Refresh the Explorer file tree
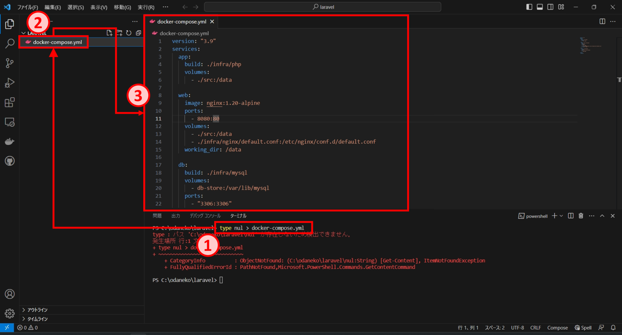622x335 pixels. pos(129,32)
